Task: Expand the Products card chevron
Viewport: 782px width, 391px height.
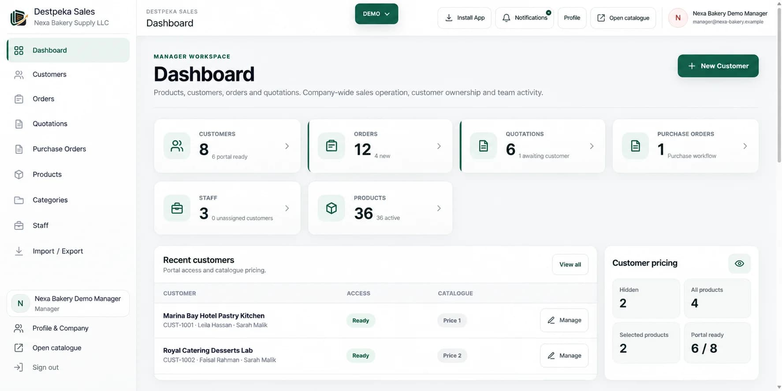Action: point(439,208)
